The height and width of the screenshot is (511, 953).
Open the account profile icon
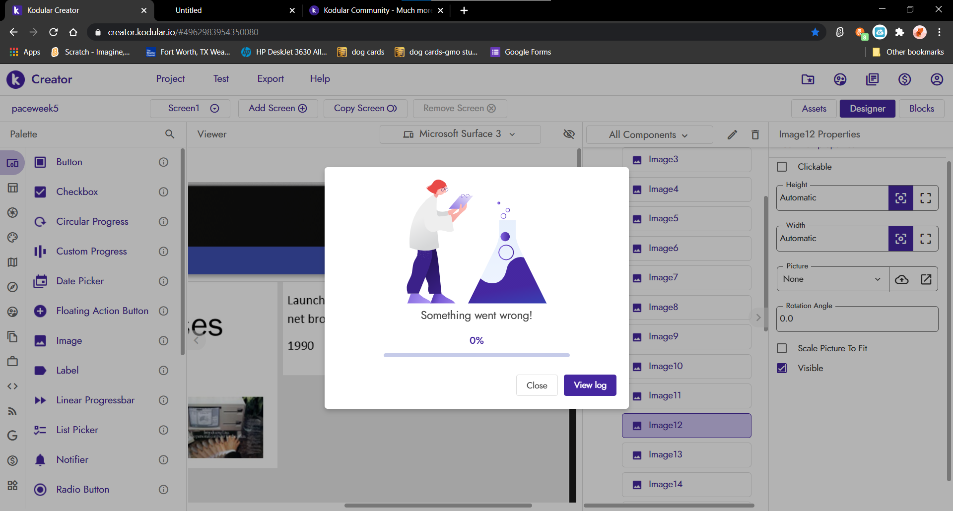(x=936, y=79)
